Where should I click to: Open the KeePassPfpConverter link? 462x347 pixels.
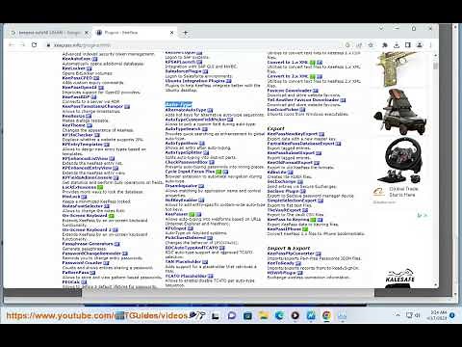click(291, 254)
